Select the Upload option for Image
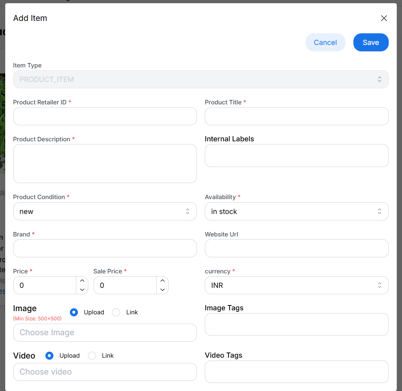Viewport: 402px width, 391px height. point(73,312)
